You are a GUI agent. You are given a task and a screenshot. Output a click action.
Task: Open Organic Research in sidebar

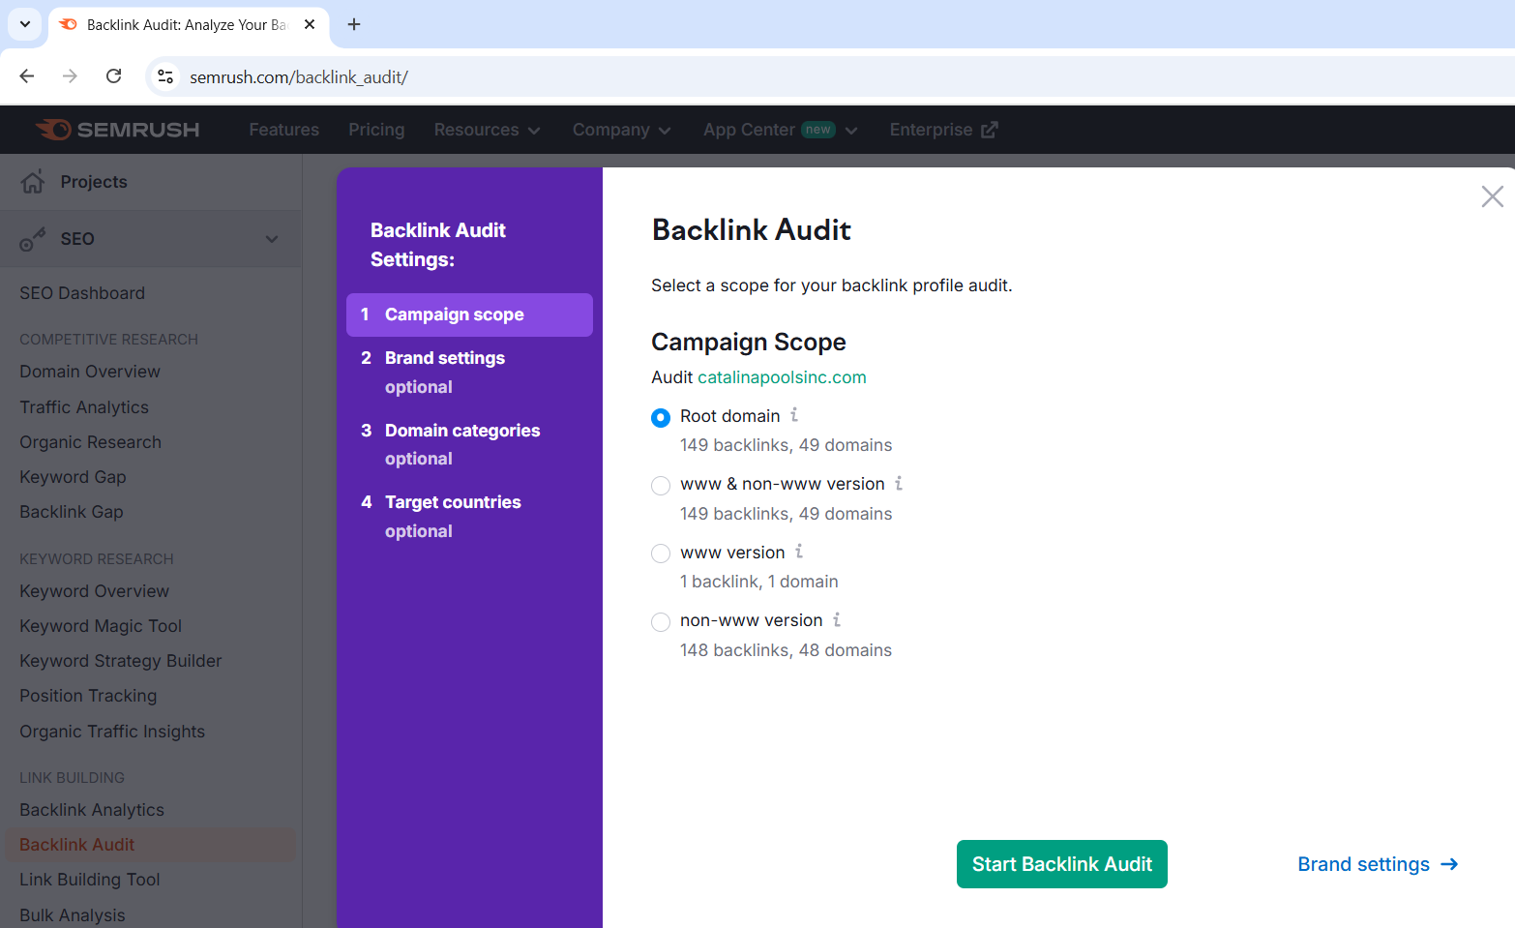90,442
